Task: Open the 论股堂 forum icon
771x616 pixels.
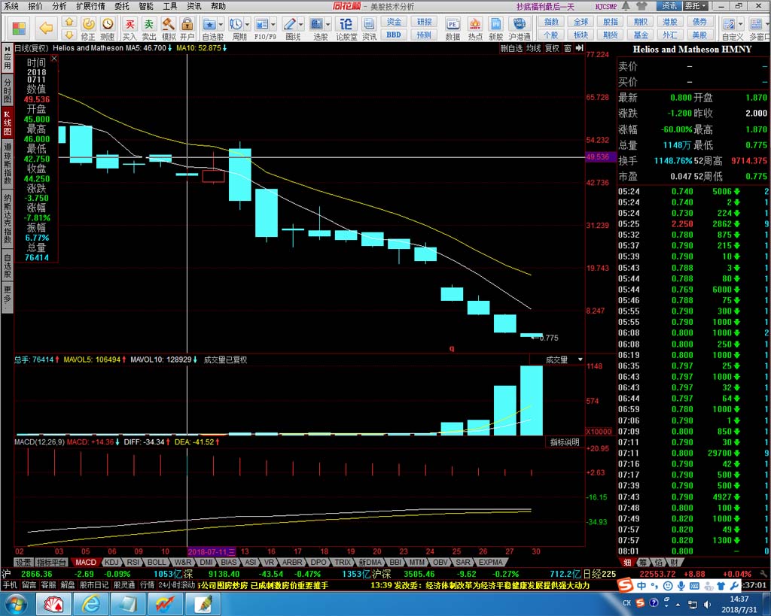Action: tap(346, 24)
